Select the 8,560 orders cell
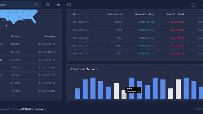This screenshot has width=203, height=114. [16, 75]
